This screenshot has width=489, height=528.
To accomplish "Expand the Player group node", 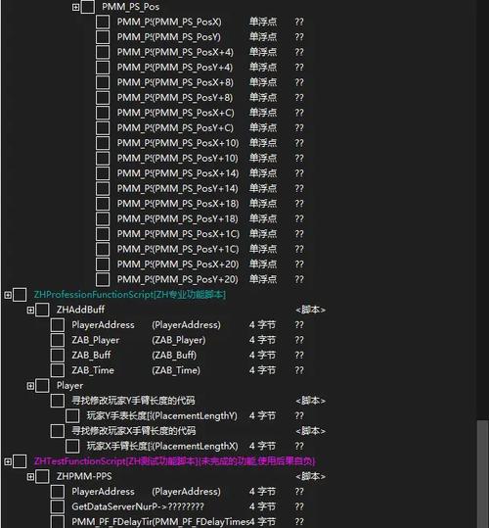I will point(30,386).
